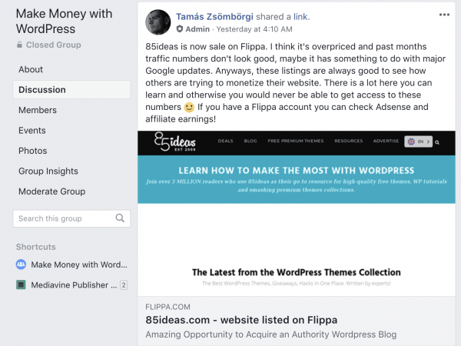Open the About section

point(31,69)
